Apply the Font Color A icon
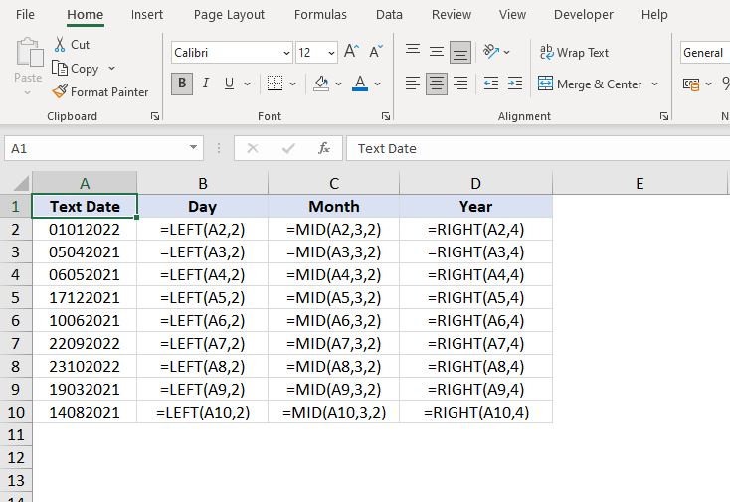This screenshot has height=502, width=730. 360,84
